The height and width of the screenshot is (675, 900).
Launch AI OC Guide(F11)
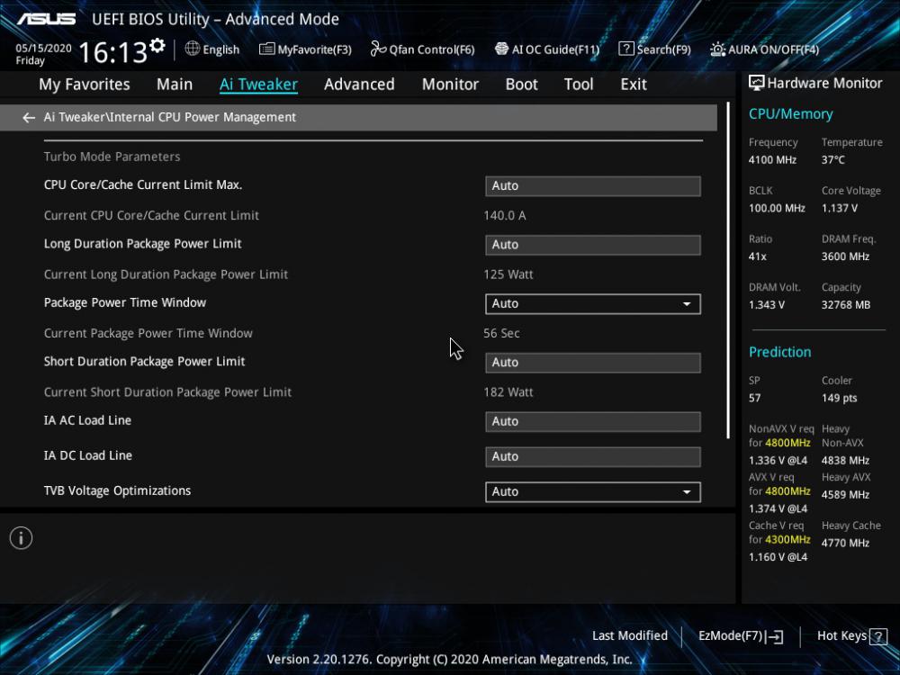click(547, 49)
